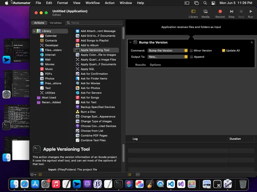The height and width of the screenshot is (192, 257).
Task: Remove the Bump the Version action
Action: pos(251,42)
